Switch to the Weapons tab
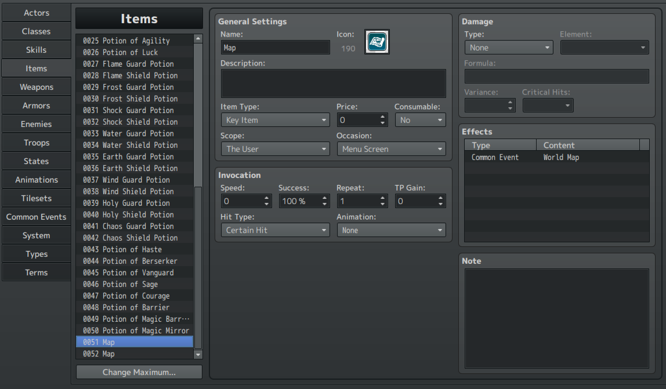The height and width of the screenshot is (389, 666). tap(36, 87)
